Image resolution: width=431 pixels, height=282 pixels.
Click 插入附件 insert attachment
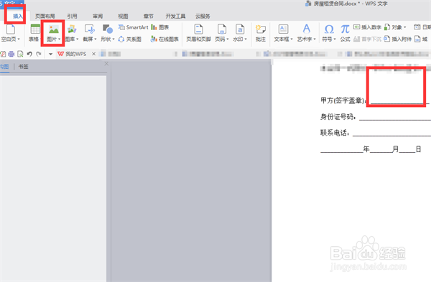click(x=397, y=39)
